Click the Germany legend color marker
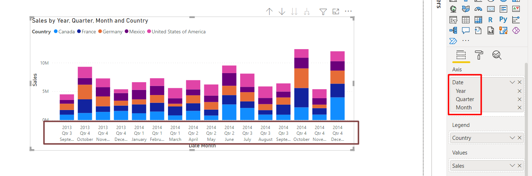The height and width of the screenshot is (176, 532). [x=100, y=32]
